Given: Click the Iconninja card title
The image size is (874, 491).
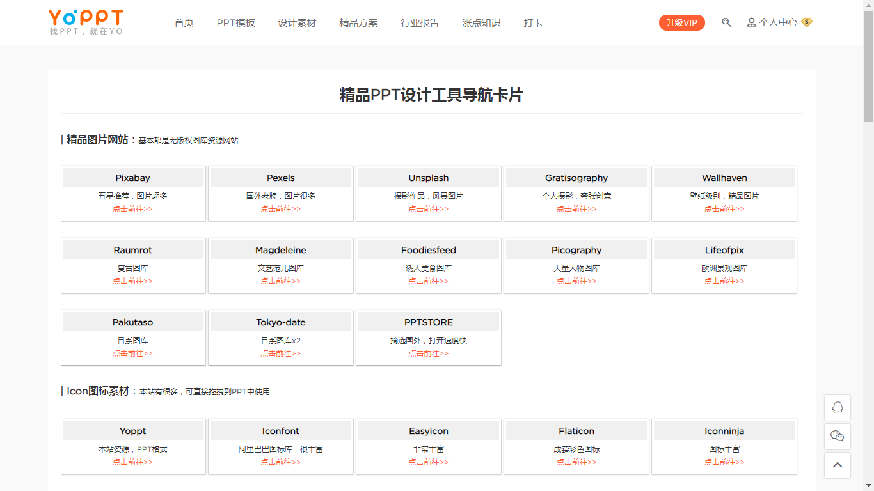Looking at the screenshot, I should coord(724,431).
